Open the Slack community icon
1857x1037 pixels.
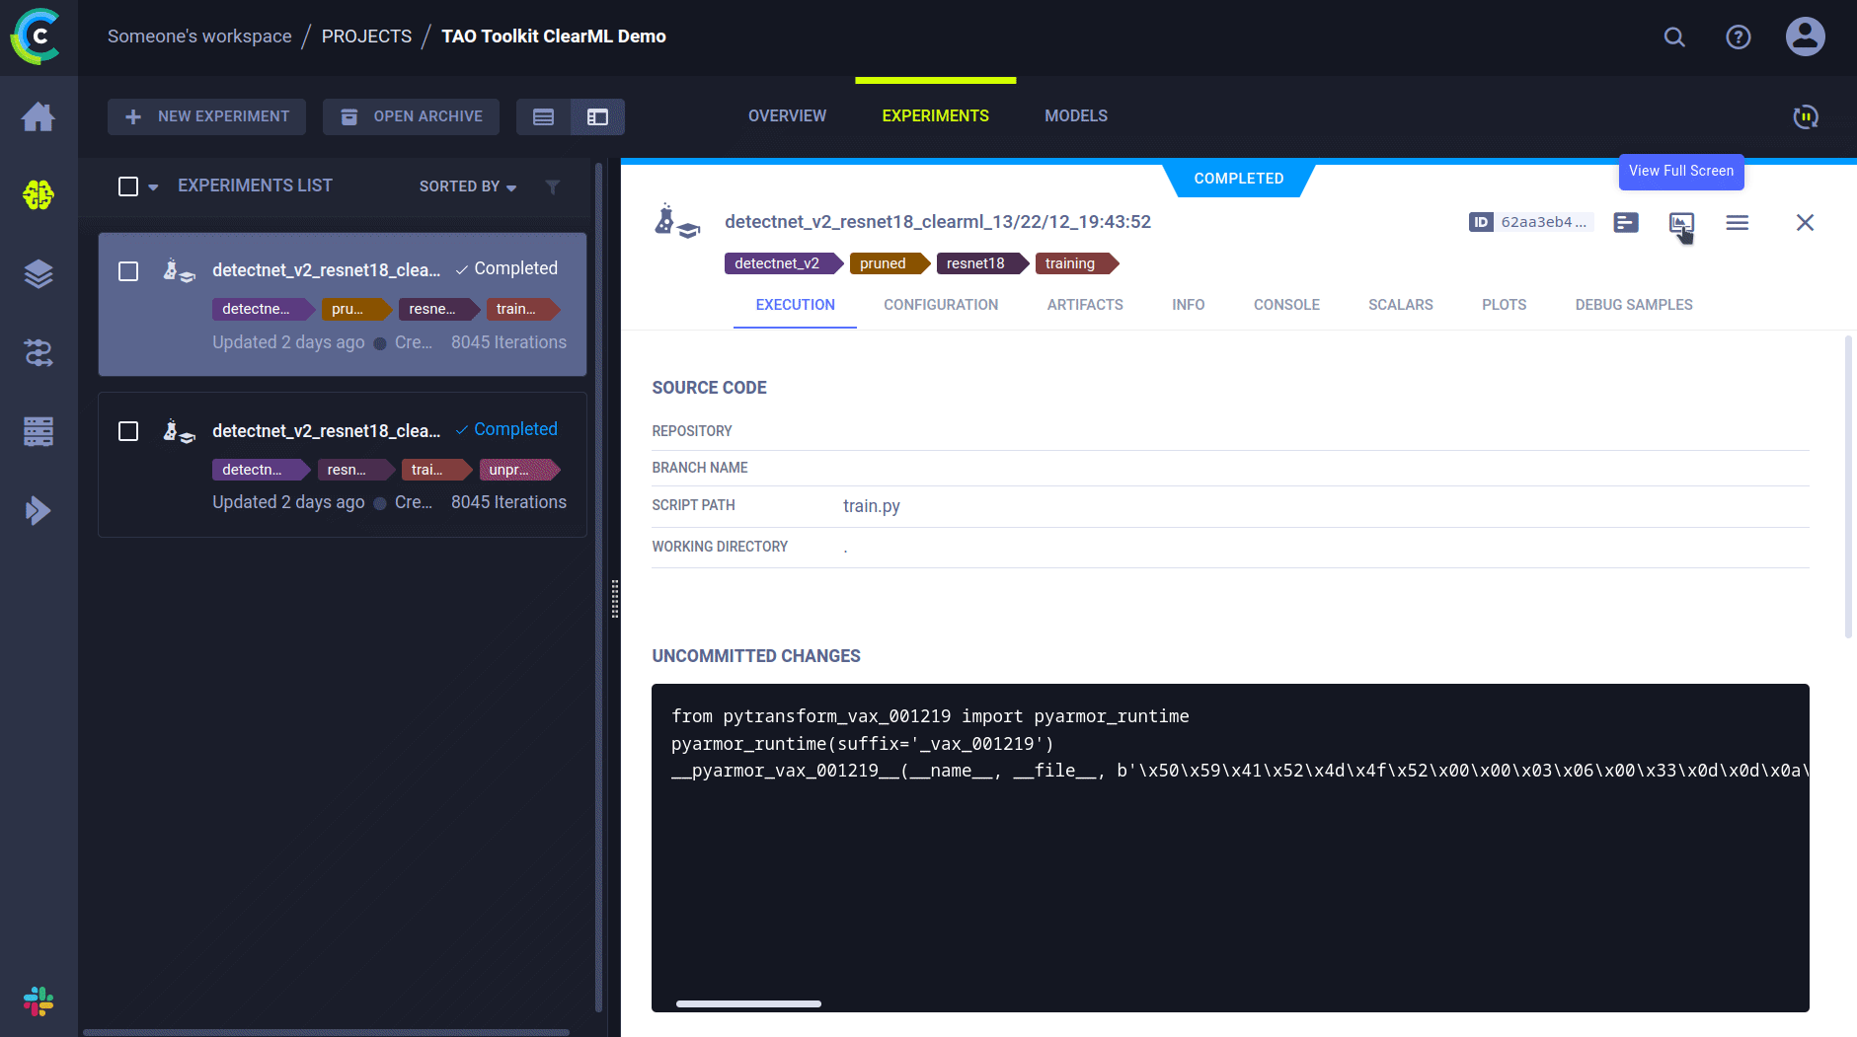(x=39, y=1001)
